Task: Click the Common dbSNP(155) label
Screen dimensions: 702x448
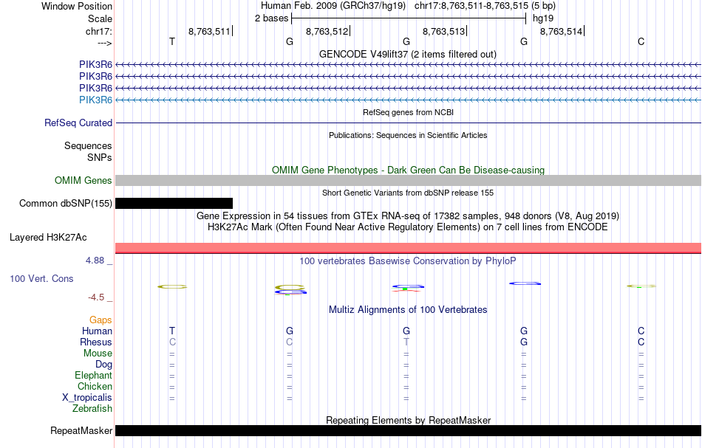Action: [x=65, y=204]
